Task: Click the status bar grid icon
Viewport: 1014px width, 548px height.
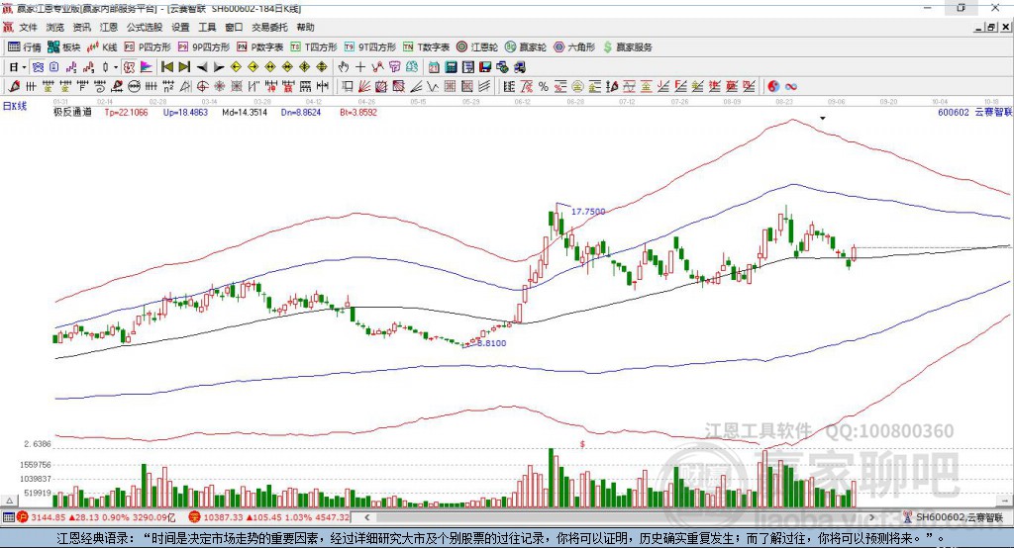Action: pos(8,517)
